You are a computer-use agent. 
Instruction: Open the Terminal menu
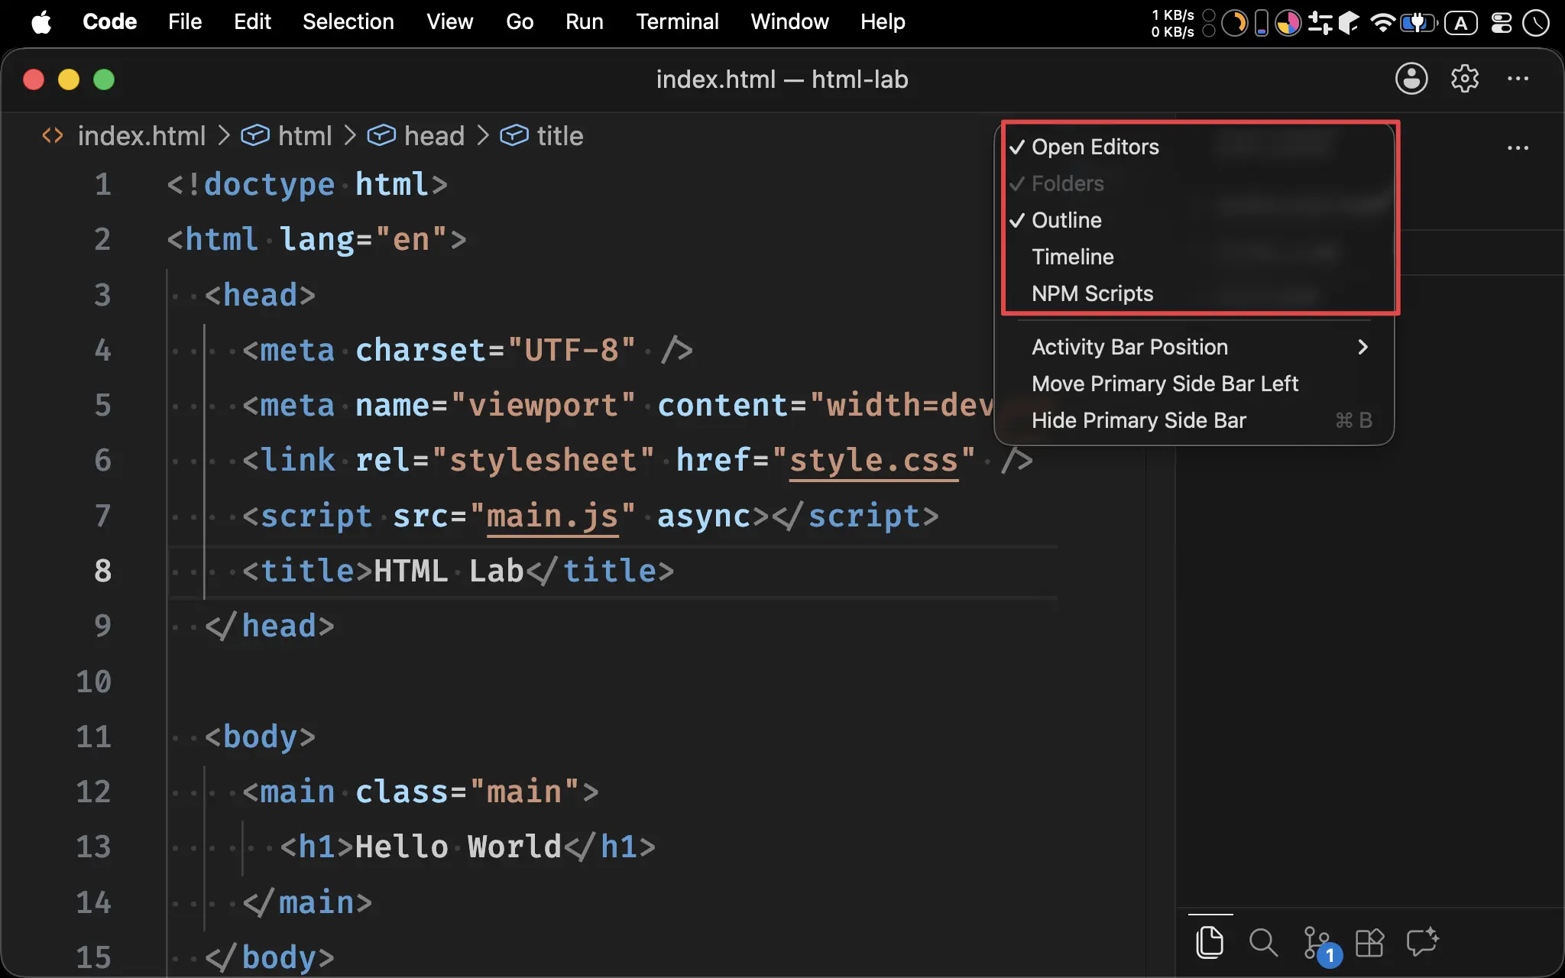[677, 21]
